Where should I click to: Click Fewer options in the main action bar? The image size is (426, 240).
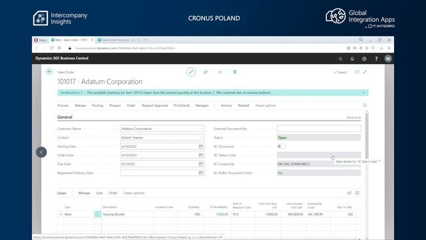266,105
